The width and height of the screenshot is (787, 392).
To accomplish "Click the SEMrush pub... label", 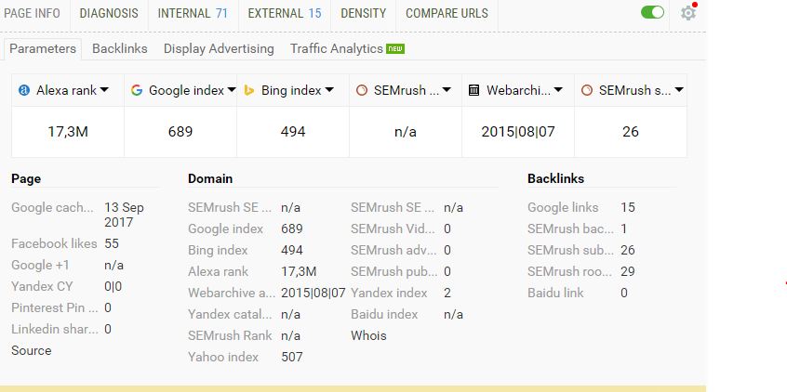I will (x=393, y=271).
